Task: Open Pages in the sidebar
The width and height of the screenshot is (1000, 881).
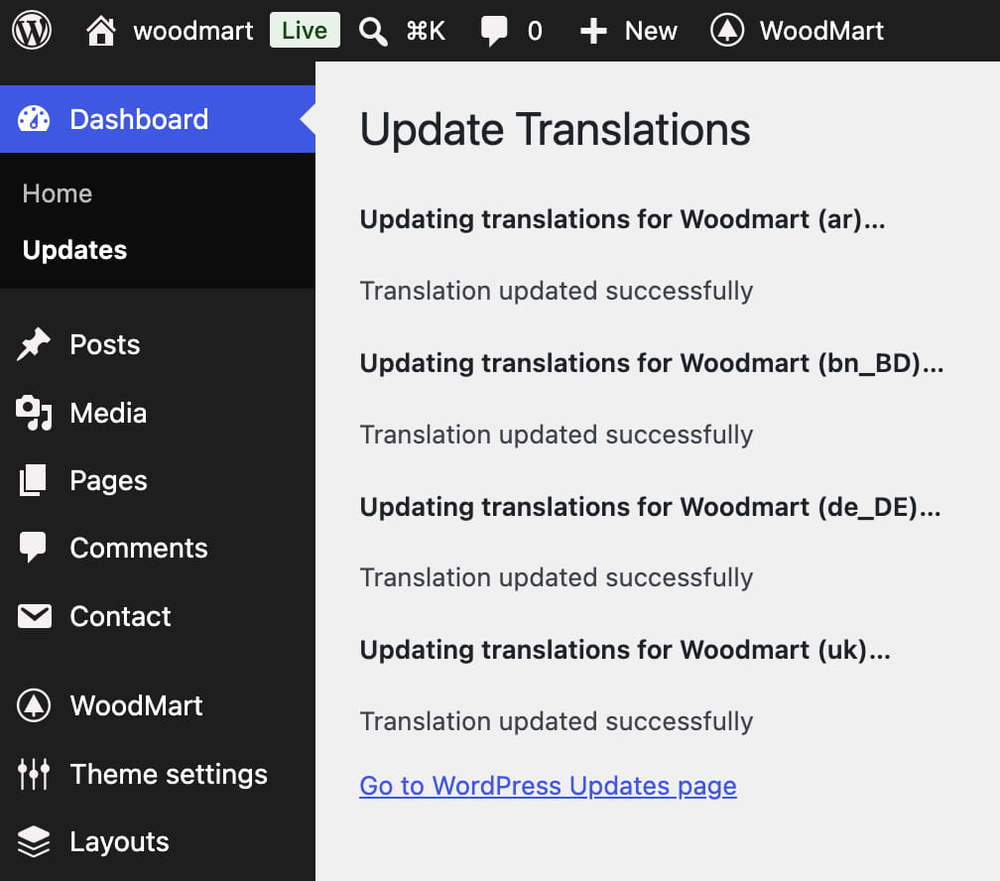Action: (108, 481)
